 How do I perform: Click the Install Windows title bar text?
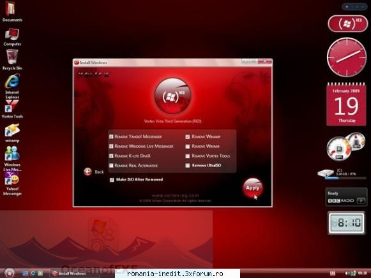click(x=93, y=62)
